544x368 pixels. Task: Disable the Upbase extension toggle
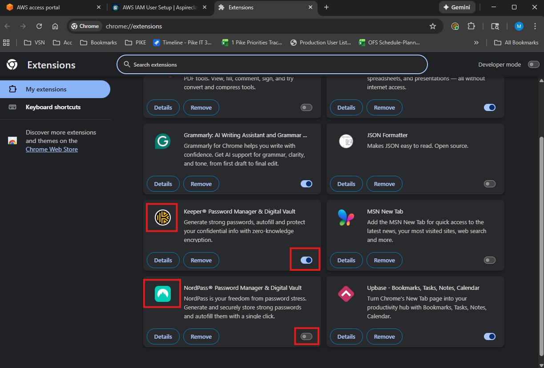pos(490,336)
